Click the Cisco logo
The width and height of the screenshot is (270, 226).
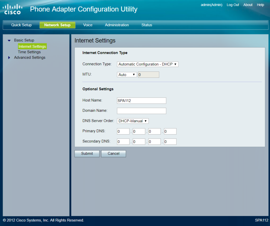coord(12,8)
